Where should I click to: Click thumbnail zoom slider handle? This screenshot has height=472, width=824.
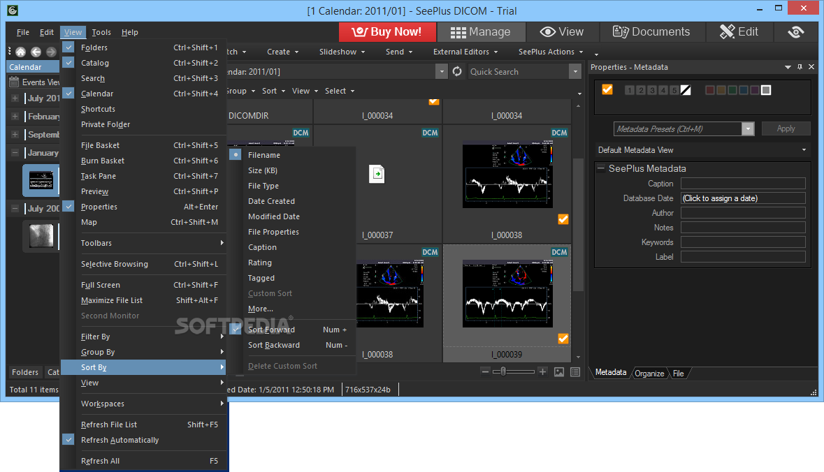point(503,371)
